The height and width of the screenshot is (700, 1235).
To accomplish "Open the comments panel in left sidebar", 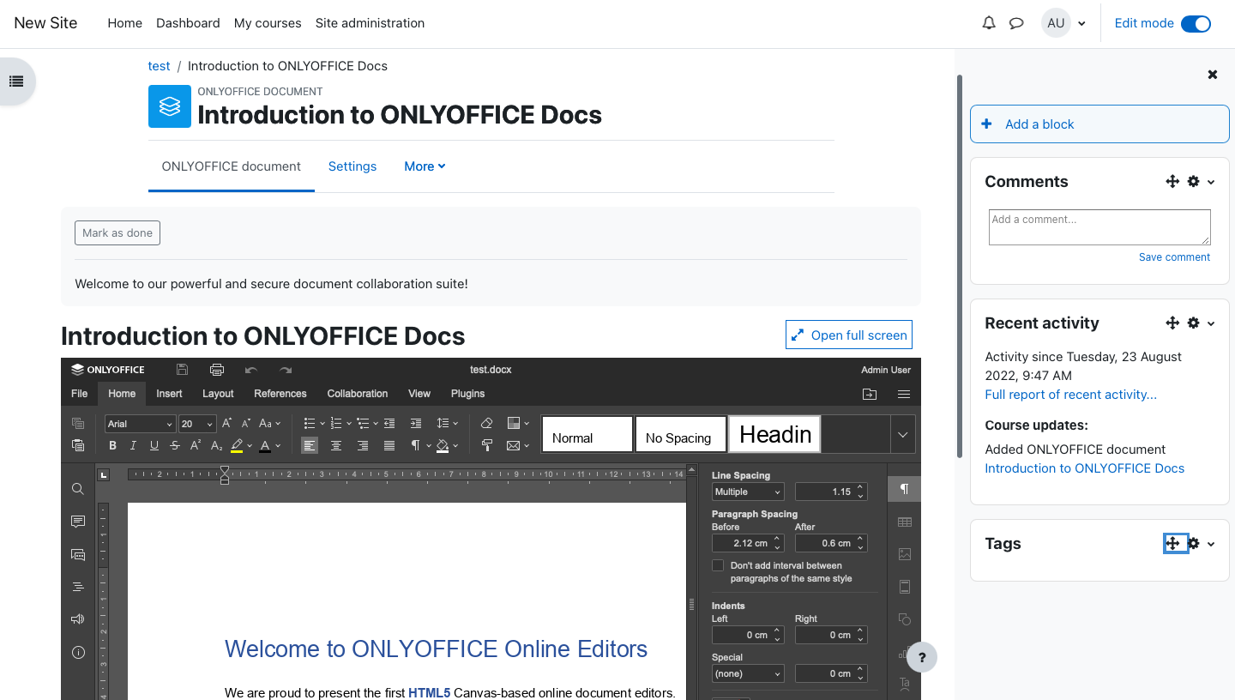I will coord(78,522).
